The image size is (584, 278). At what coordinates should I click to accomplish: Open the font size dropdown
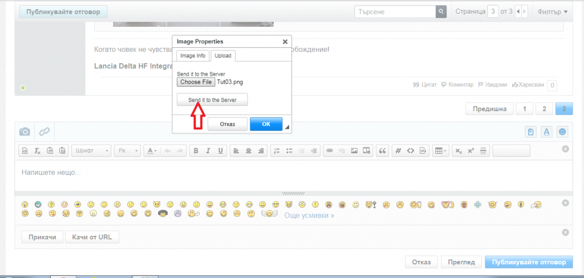coord(127,151)
